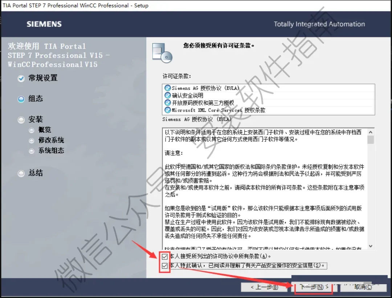Click the window title TIA Portal STEP 7 Setup
Screen dimensions: 392x298
coord(75,5)
